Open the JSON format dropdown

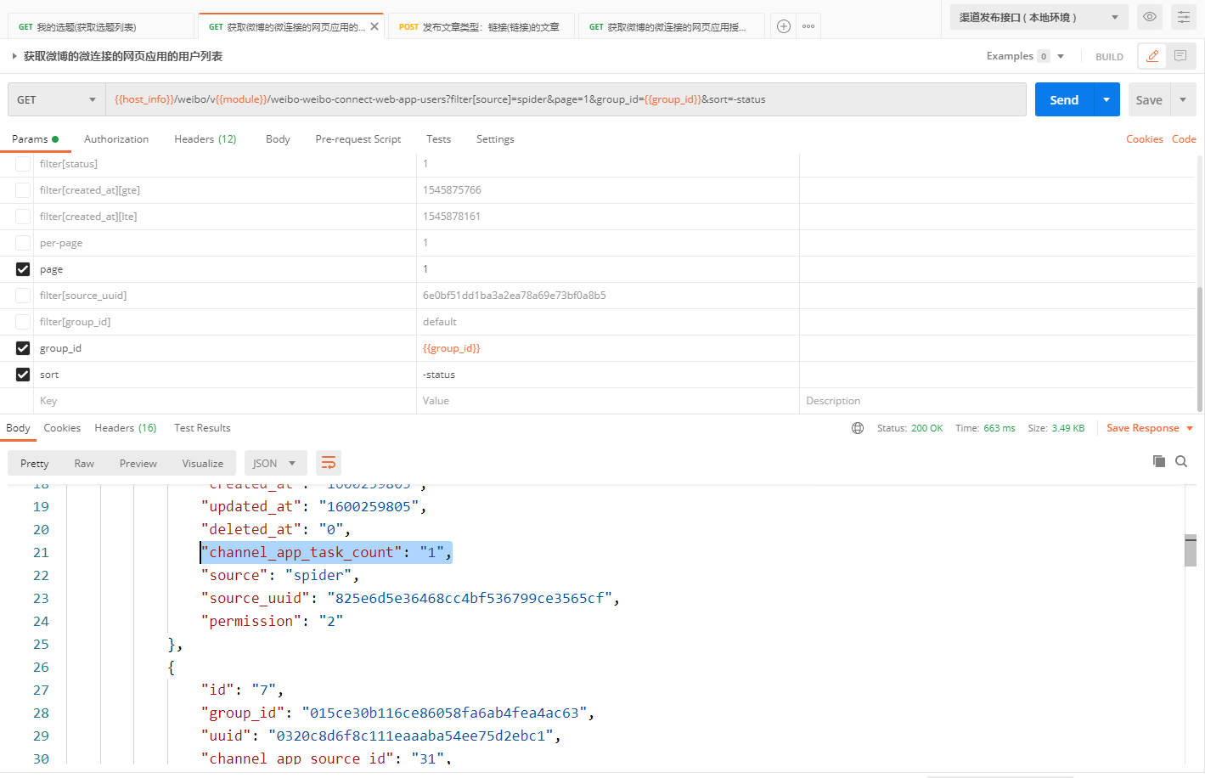[x=274, y=463]
